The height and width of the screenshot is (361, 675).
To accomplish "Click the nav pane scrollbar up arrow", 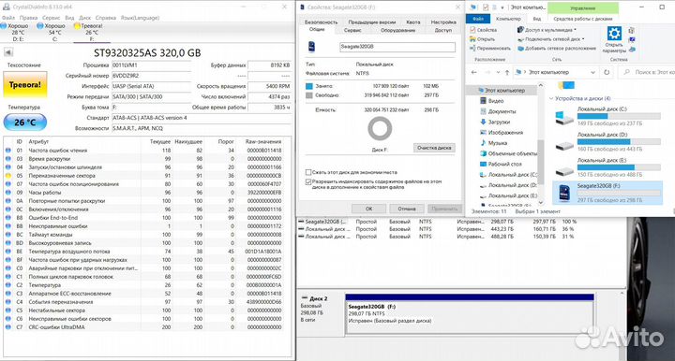I will point(541,86).
